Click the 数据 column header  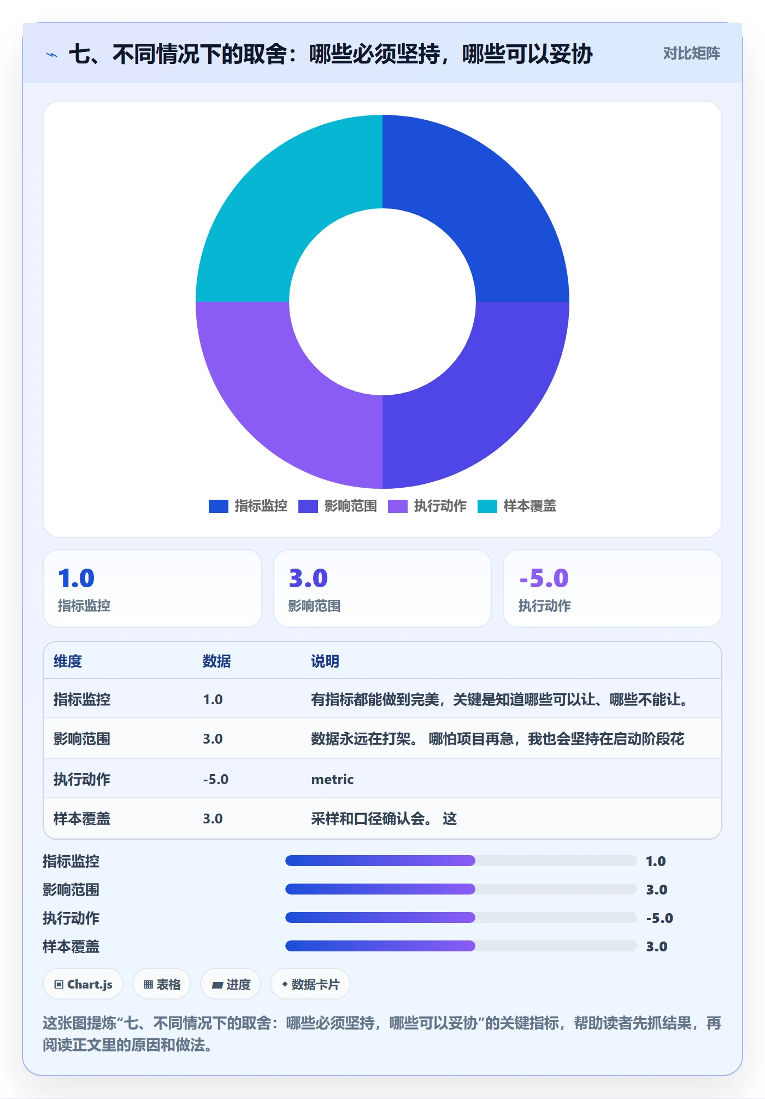[x=217, y=661]
